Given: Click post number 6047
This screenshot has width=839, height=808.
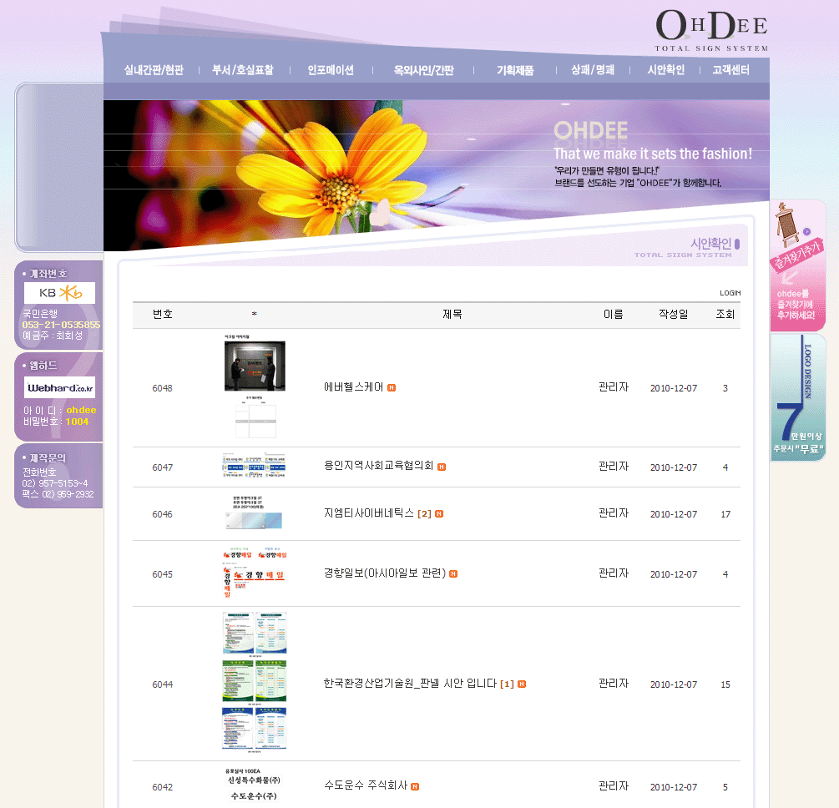Looking at the screenshot, I should (162, 467).
